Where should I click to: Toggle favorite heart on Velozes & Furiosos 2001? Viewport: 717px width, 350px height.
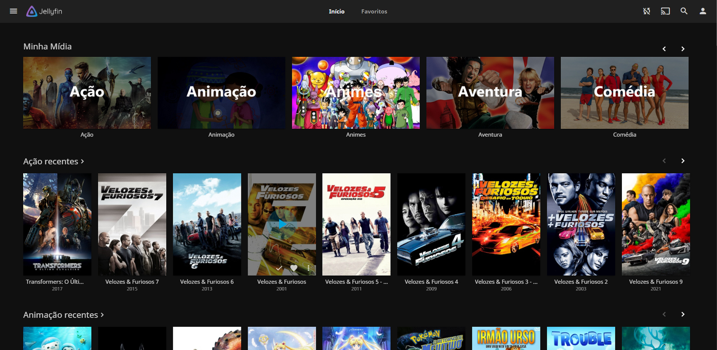pyautogui.click(x=294, y=268)
